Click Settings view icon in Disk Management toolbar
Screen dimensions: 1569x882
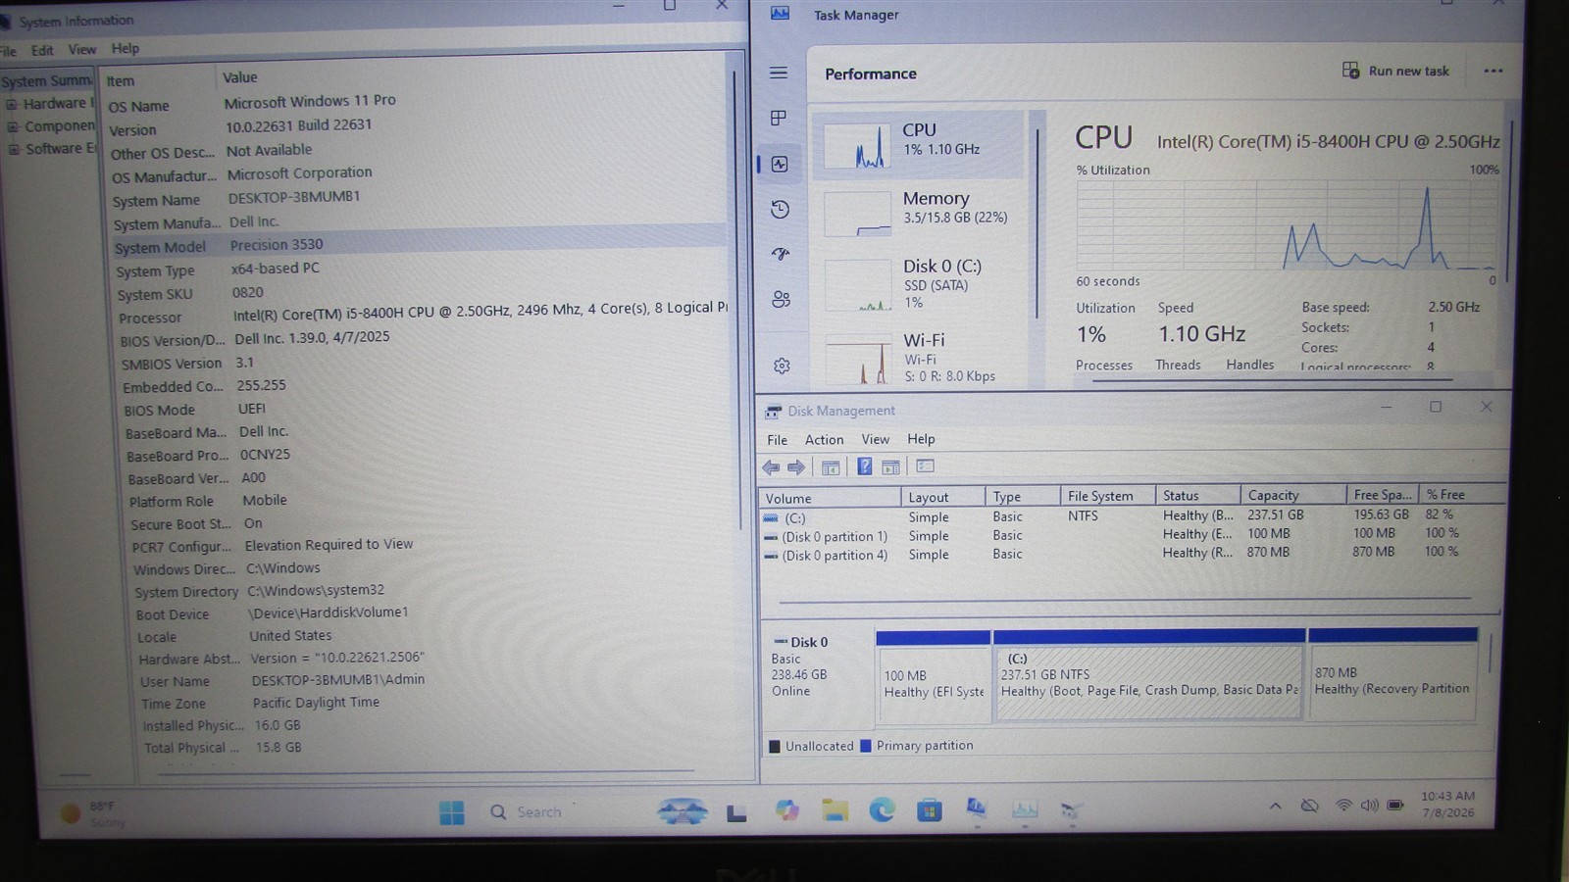click(x=925, y=466)
